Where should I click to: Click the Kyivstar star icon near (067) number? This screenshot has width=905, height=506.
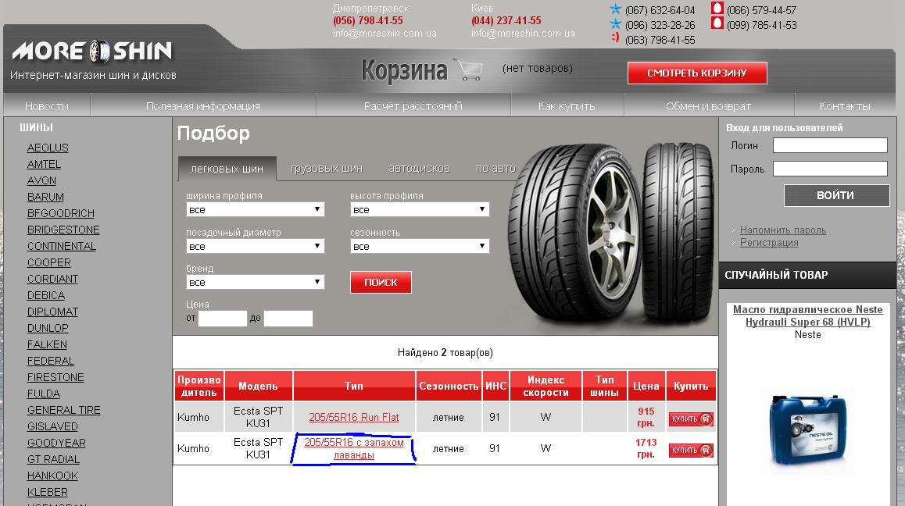[x=616, y=10]
